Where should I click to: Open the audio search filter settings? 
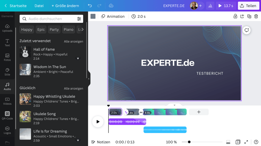coord(79,19)
